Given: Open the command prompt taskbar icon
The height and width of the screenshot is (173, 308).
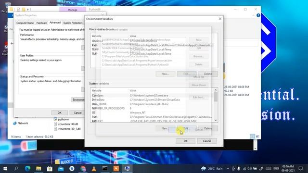Looking at the screenshot, I should 105,169.
